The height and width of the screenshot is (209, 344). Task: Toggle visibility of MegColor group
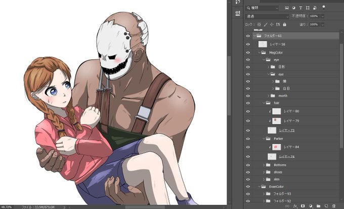point(248,53)
